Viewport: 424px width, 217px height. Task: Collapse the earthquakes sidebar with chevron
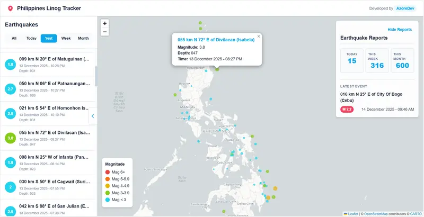pos(93,116)
